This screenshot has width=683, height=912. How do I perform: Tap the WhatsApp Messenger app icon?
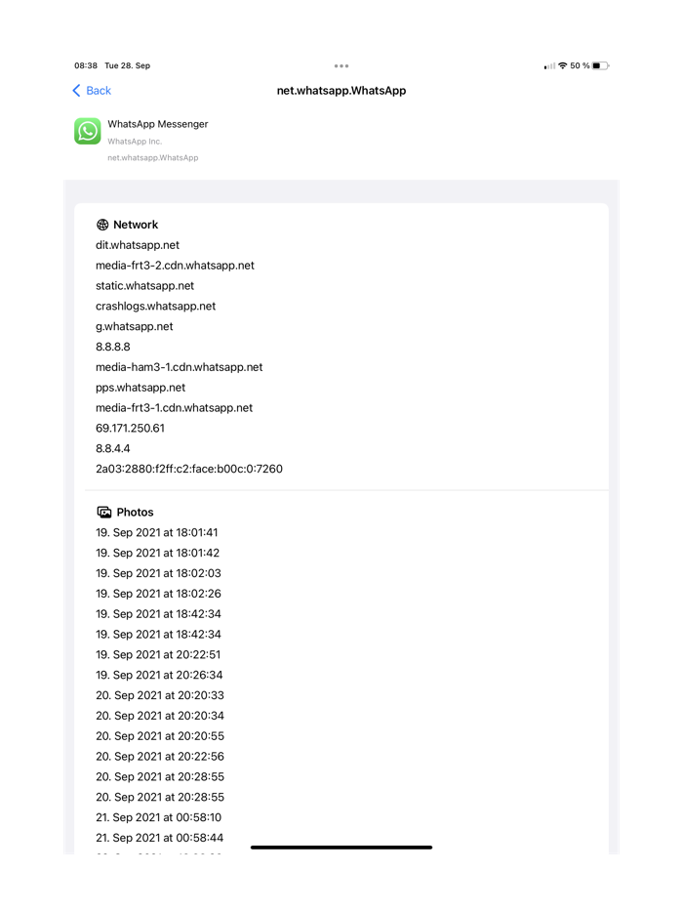coord(87,131)
